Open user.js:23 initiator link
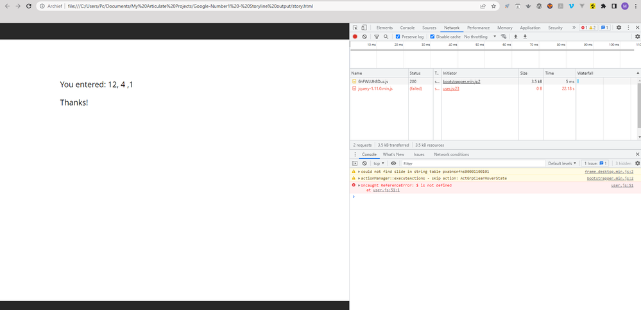The image size is (641, 310). (451, 88)
